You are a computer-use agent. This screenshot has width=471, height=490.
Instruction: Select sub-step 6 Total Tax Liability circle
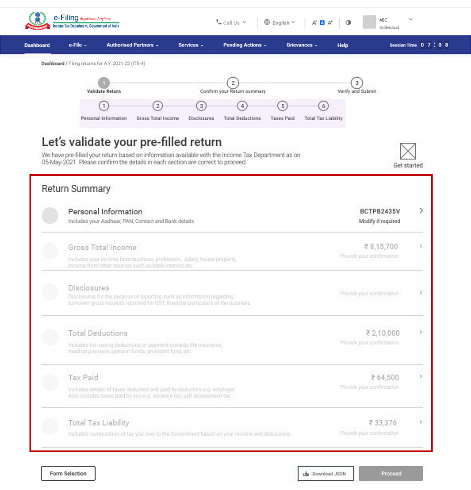click(x=324, y=106)
